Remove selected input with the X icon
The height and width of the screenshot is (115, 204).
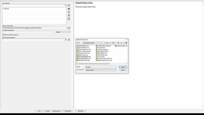[69, 12]
